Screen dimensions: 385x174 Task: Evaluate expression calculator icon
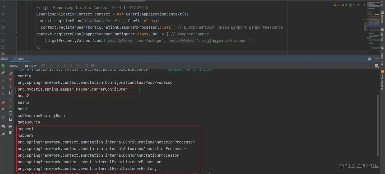click(86, 66)
